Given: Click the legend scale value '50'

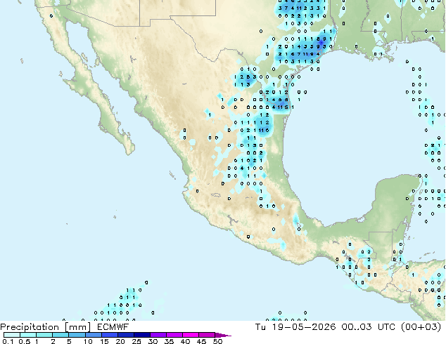Looking at the screenshot, I should coord(218,341).
